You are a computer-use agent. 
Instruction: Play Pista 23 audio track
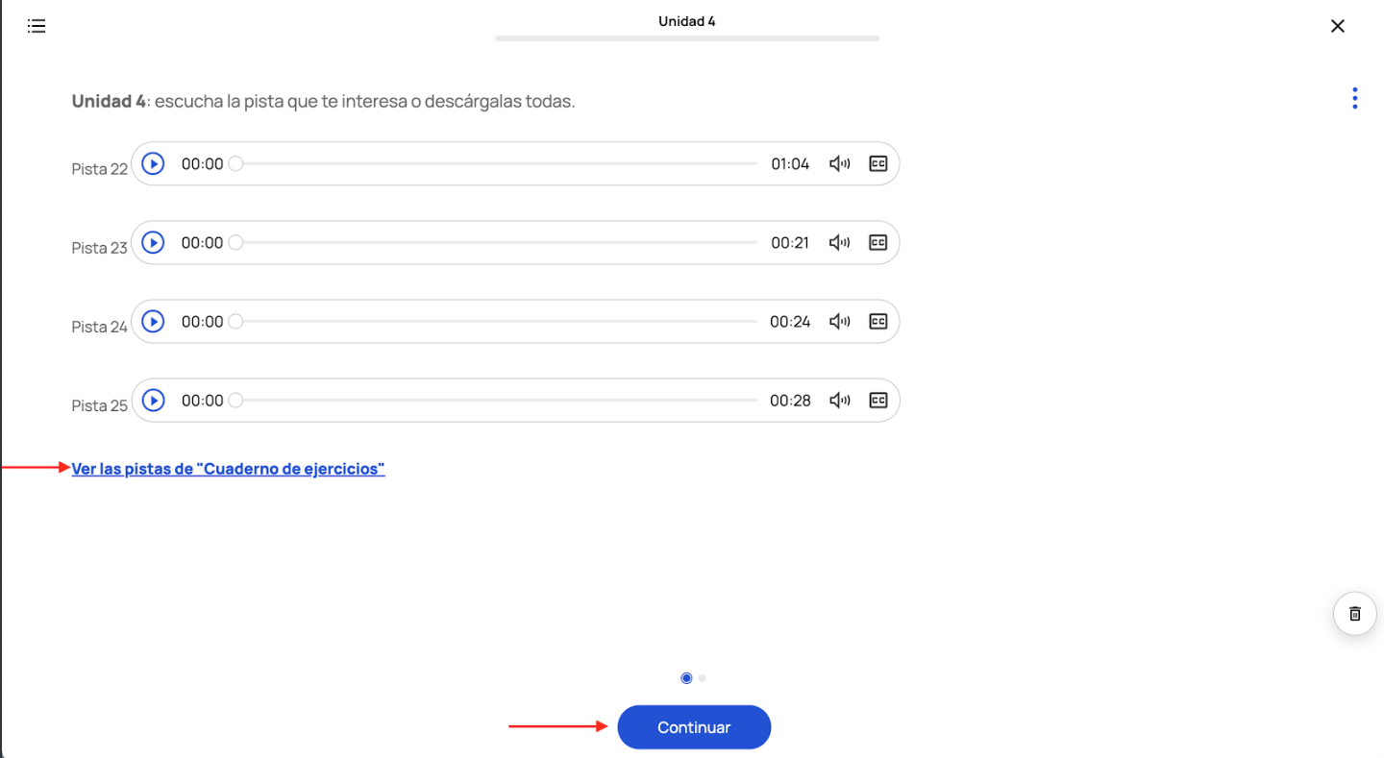153,243
